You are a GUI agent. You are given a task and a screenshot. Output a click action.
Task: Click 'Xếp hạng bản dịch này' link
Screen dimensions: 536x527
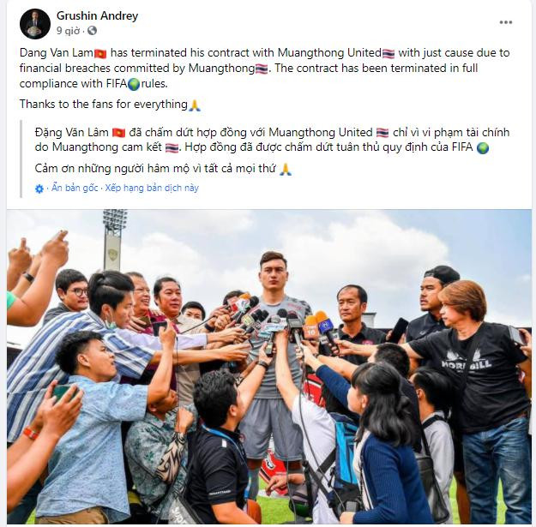152,188
